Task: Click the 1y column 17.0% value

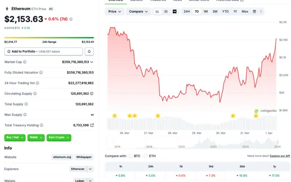Action: pyautogui.click(x=274, y=175)
